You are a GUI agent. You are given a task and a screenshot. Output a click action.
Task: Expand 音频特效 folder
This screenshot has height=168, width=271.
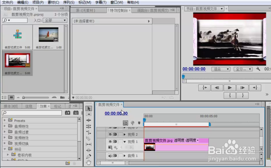tap(5, 126)
